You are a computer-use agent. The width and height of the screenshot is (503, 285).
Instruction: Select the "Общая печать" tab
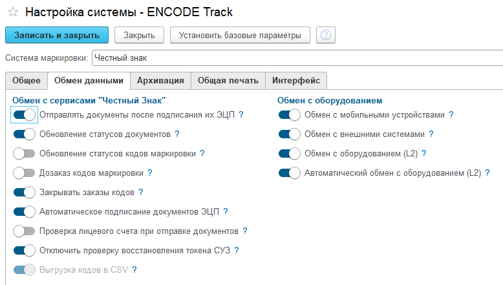point(228,81)
